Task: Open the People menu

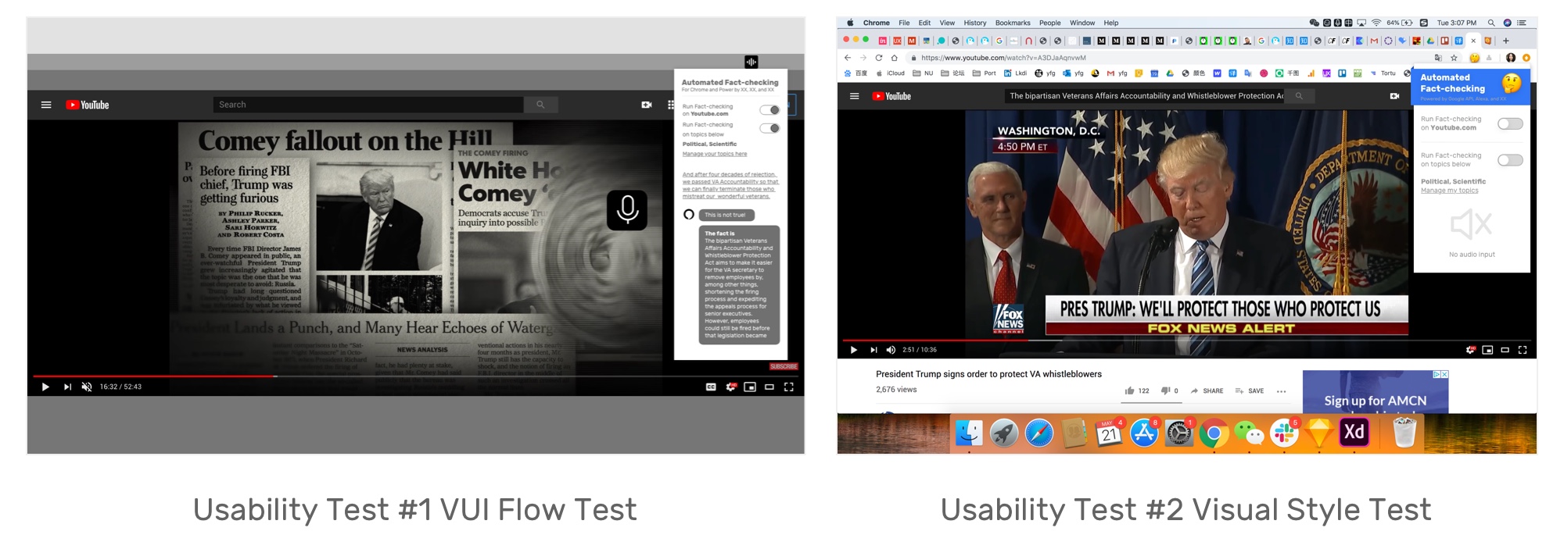Action: point(1049,23)
